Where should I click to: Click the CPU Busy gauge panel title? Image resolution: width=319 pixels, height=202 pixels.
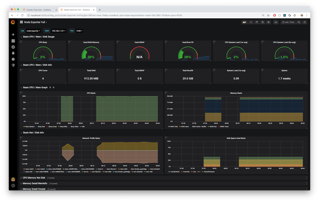(43, 43)
